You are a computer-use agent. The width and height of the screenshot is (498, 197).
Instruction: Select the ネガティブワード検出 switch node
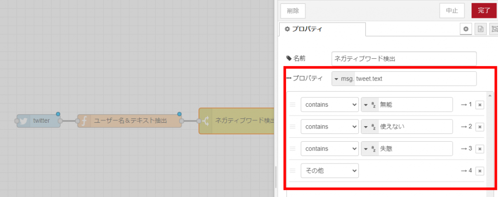237,121
